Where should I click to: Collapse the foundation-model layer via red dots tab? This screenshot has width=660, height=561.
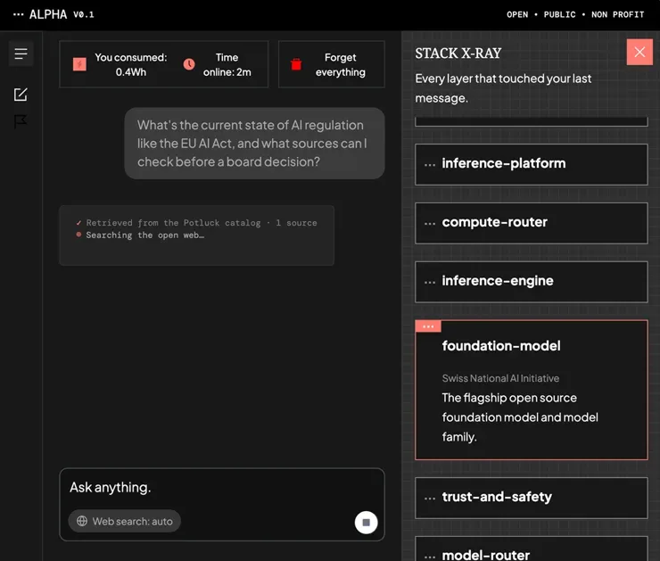pyautogui.click(x=428, y=326)
